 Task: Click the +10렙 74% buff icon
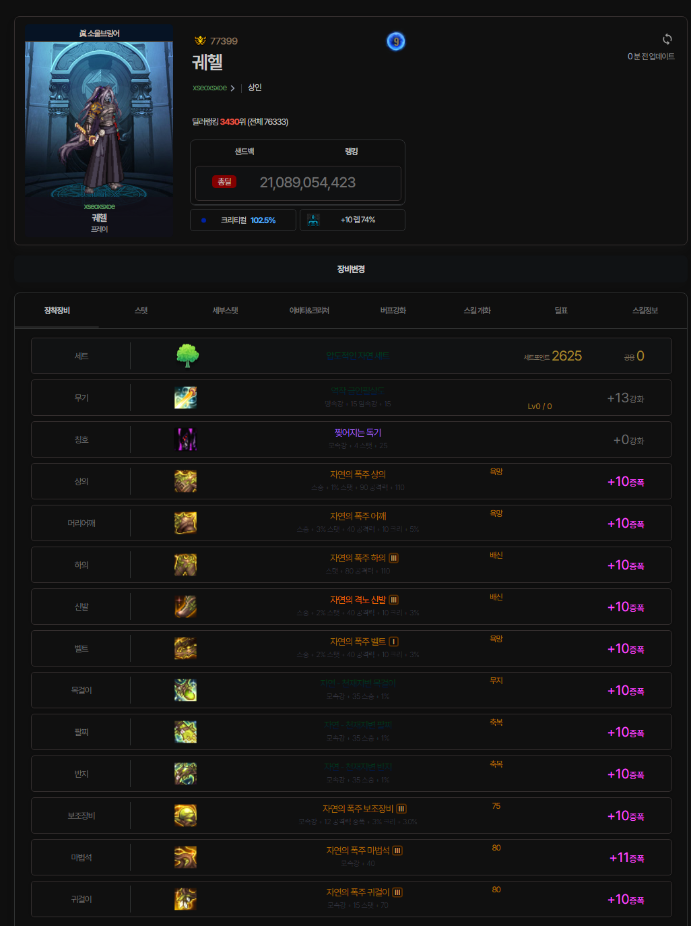tap(313, 220)
